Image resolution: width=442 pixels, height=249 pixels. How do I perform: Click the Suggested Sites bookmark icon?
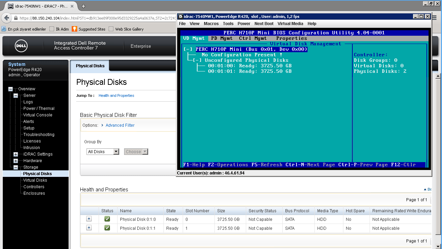(x=74, y=29)
